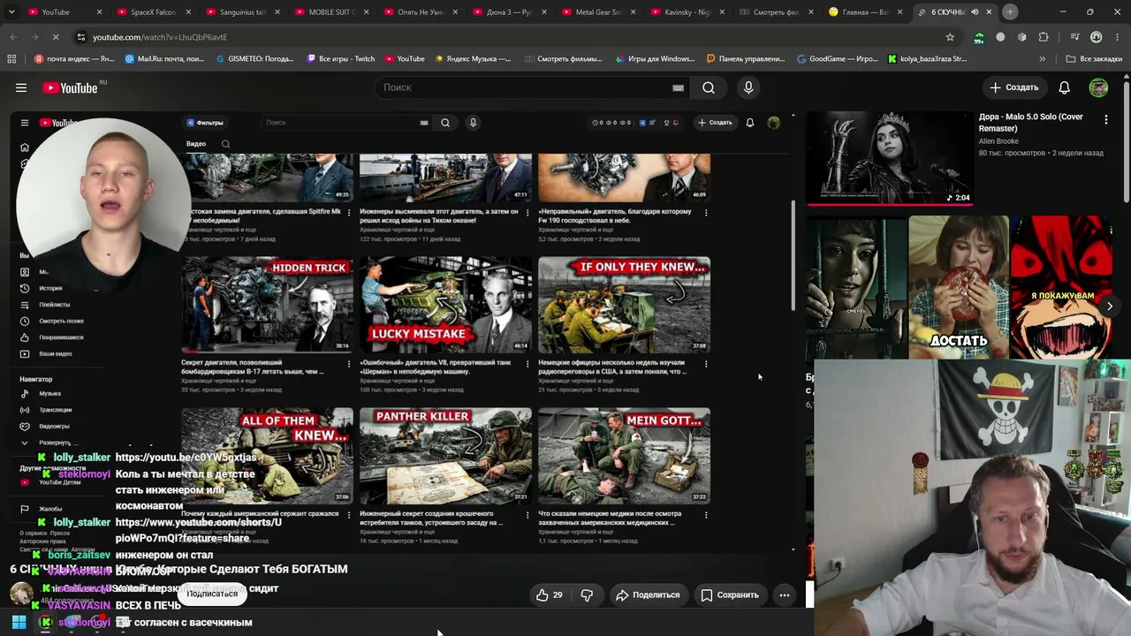
Task: Start voice search with the microphone
Action: click(748, 87)
